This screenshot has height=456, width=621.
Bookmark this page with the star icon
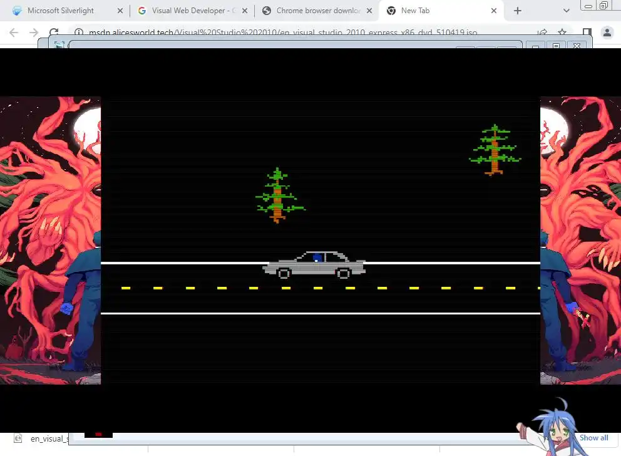tap(562, 33)
